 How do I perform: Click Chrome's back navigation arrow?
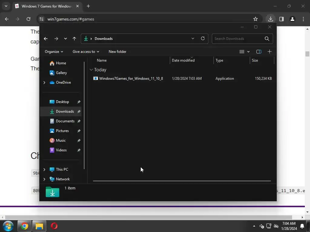[7, 19]
